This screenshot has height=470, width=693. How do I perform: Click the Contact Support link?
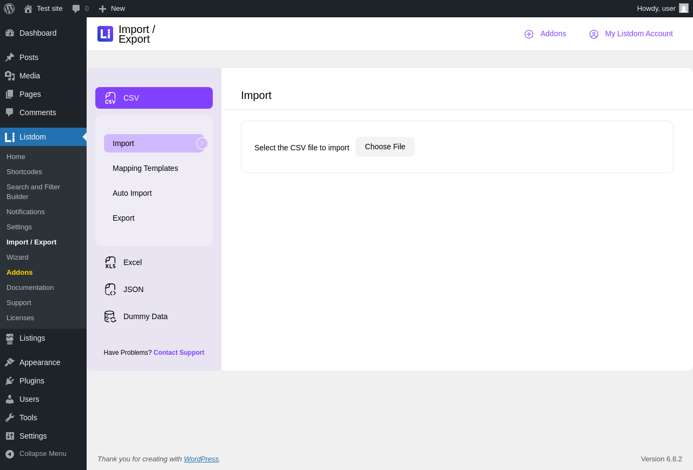[179, 353]
